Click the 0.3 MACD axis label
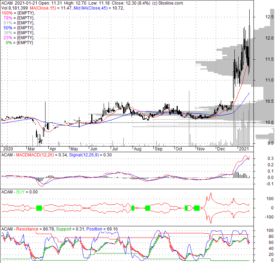This screenshot has width=275, height=263. pyautogui.click(x=270, y=159)
